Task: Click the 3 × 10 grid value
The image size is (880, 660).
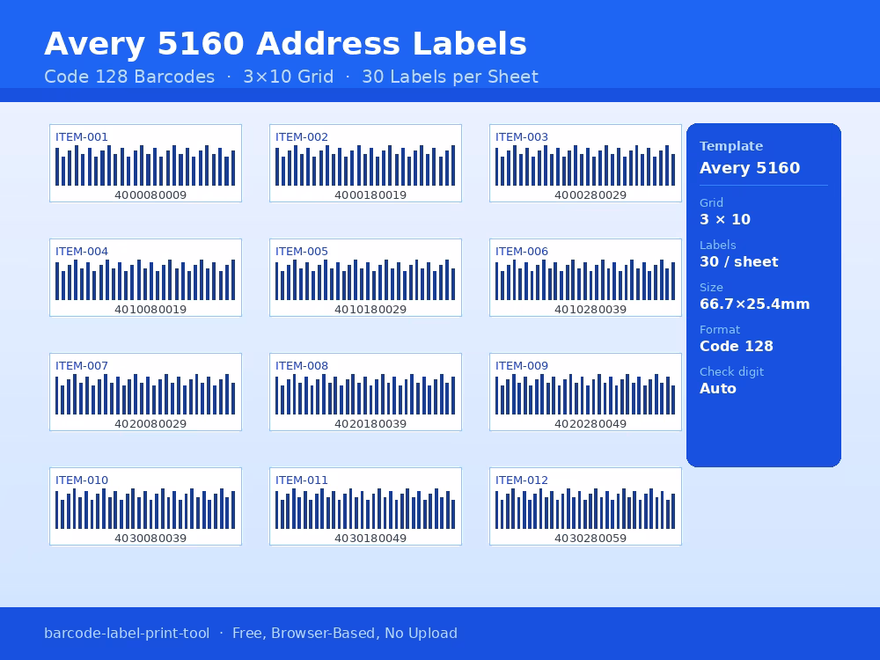Action: pos(725,219)
